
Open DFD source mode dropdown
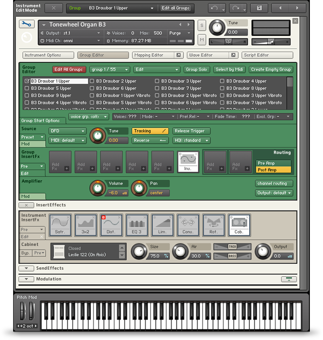coord(67,131)
